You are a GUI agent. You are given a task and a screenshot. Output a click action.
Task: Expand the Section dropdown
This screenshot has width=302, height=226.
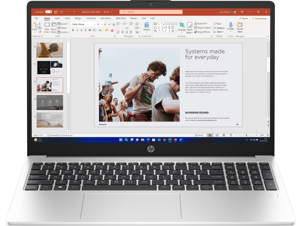[63, 32]
